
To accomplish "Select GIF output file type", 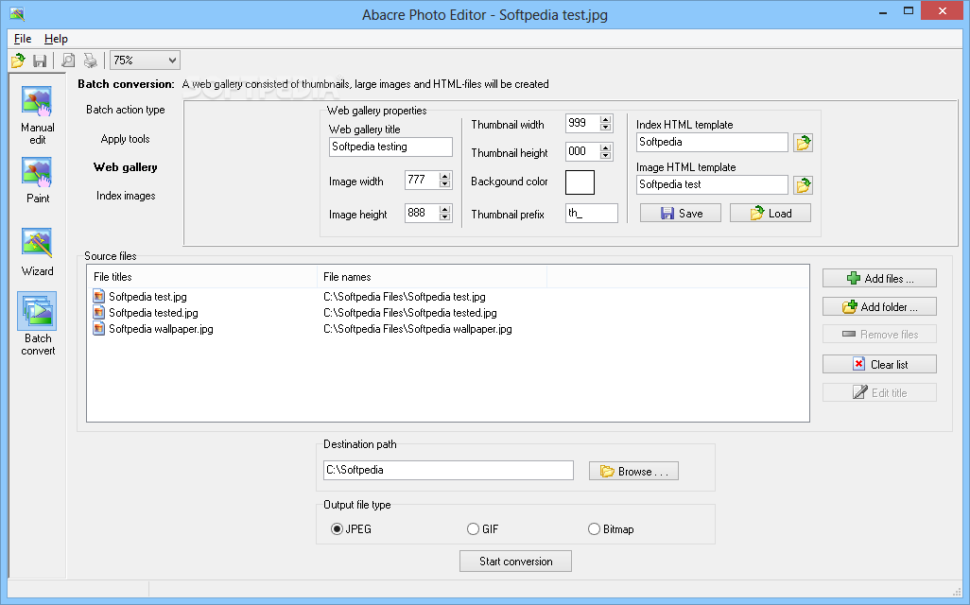I will (x=473, y=529).
